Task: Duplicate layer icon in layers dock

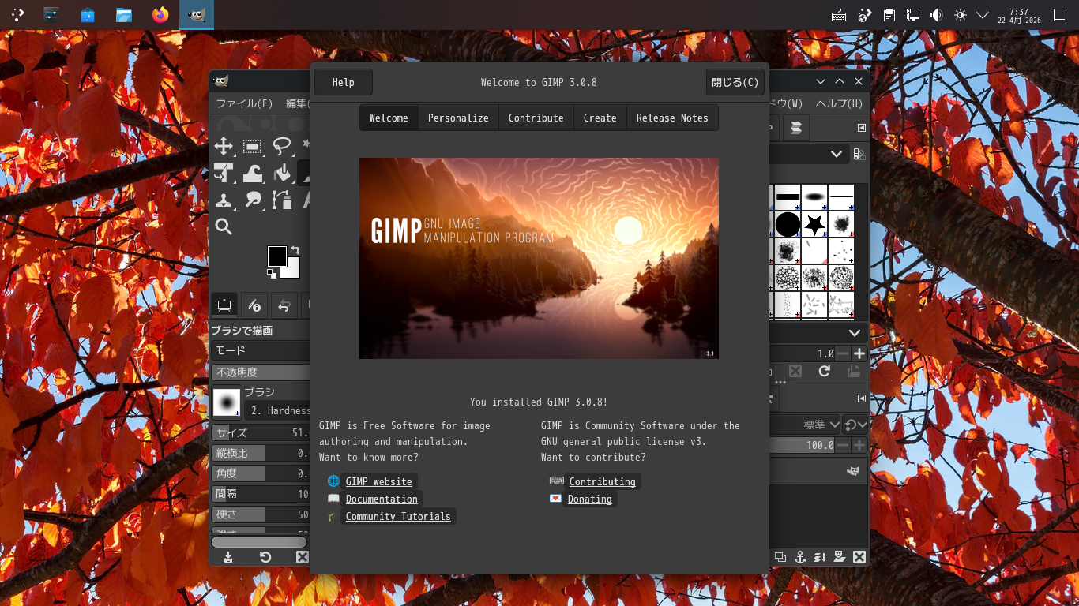Action: coord(780,557)
